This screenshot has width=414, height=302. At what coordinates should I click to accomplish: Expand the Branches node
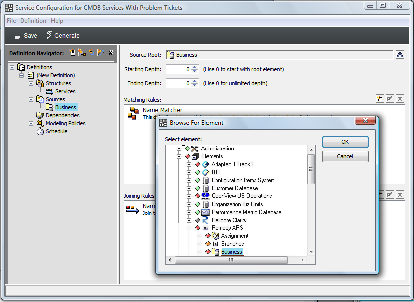[199, 244]
